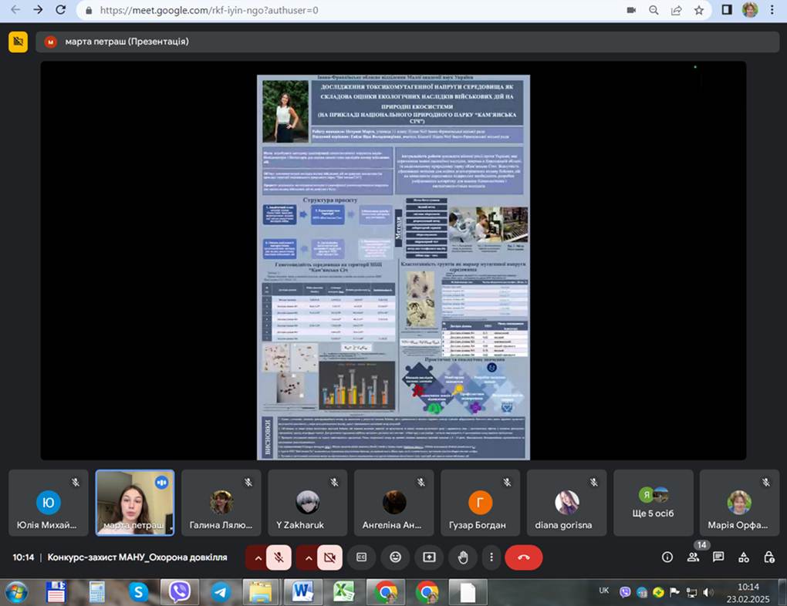787x606 pixels.
Task: Open more options three-dot menu
Action: (491, 557)
